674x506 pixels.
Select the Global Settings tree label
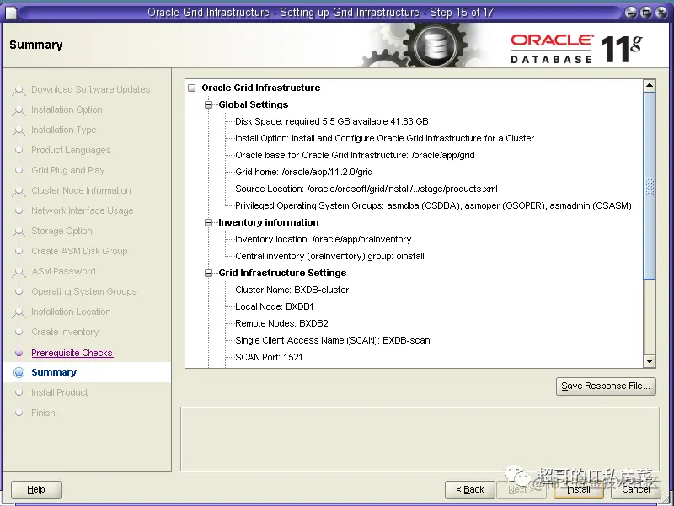[254, 104]
